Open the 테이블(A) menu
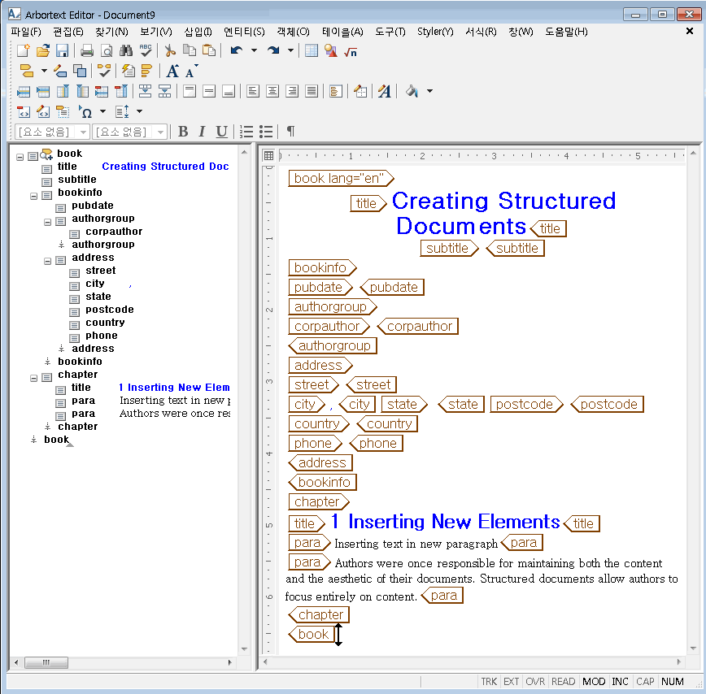Screen dimensions: 706x694 (x=342, y=32)
